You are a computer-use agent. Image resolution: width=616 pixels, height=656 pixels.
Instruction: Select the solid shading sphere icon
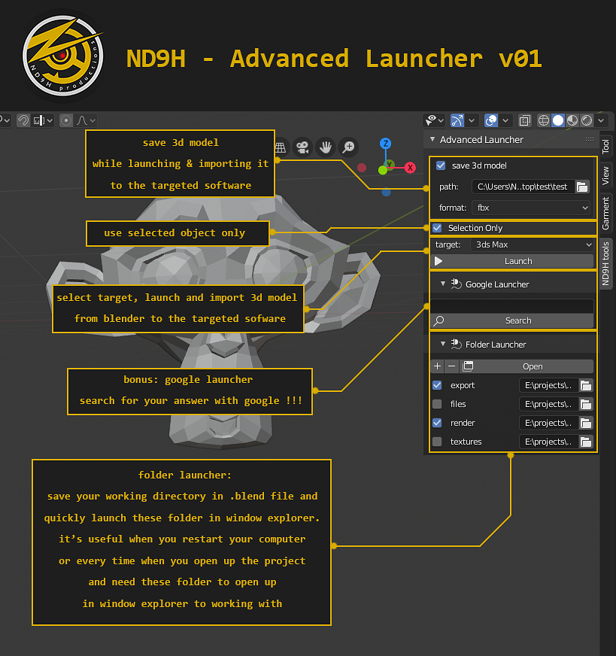coord(559,120)
